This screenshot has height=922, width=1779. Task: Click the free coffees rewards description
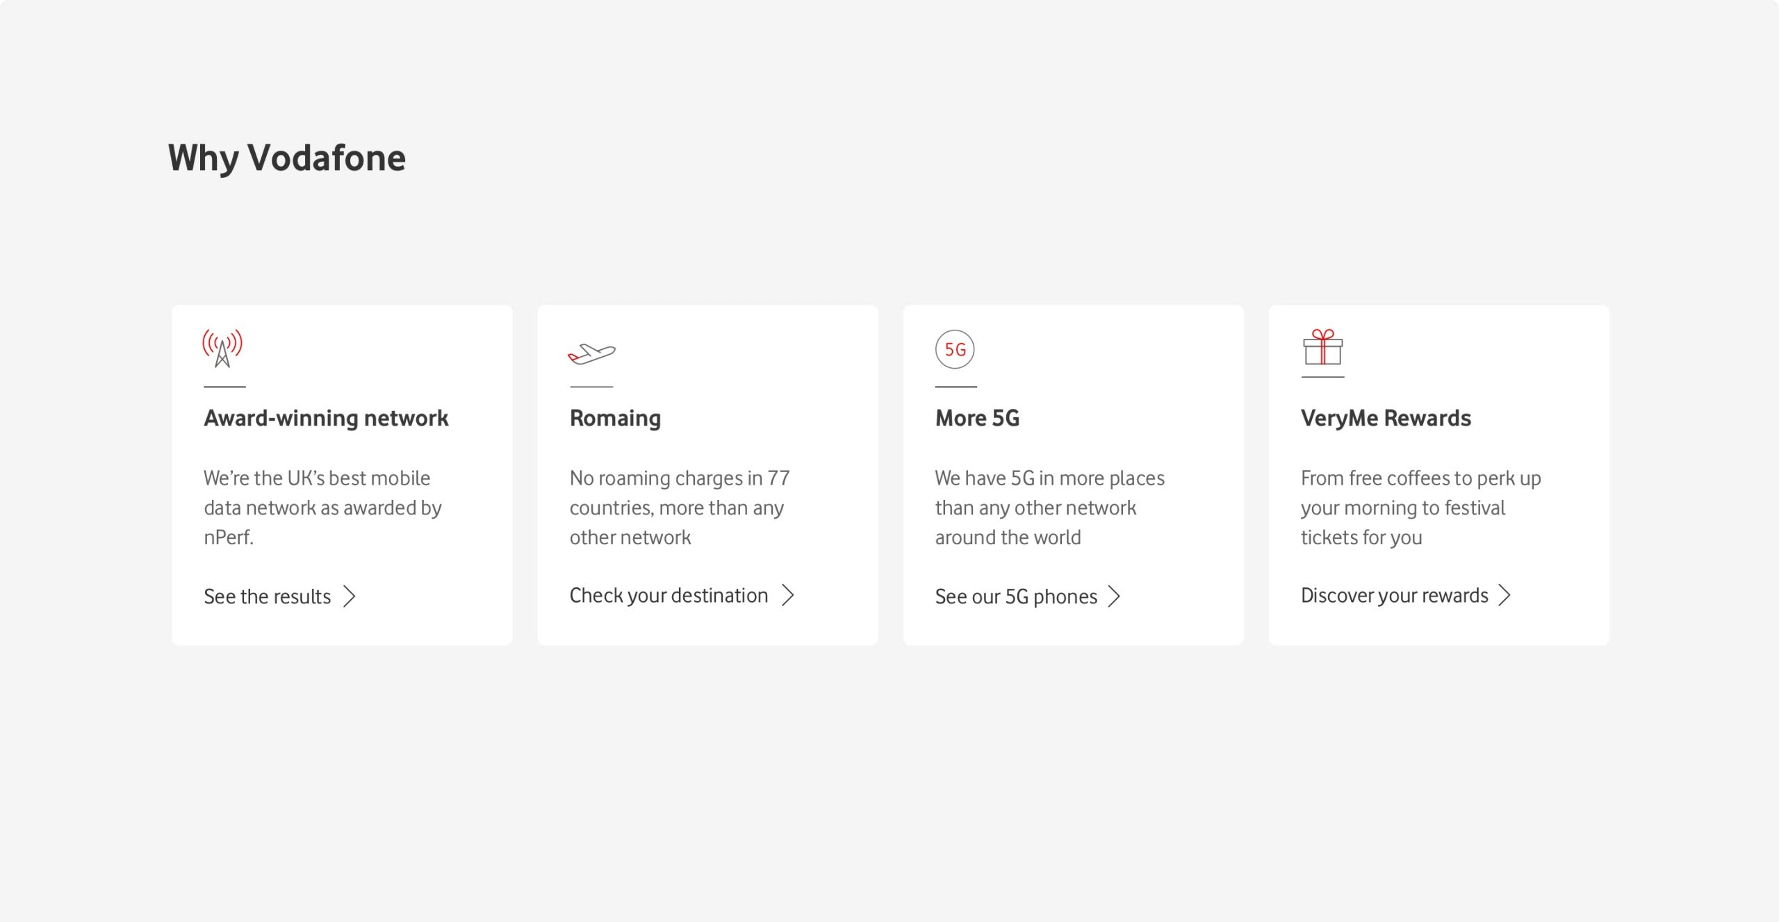click(x=1420, y=508)
